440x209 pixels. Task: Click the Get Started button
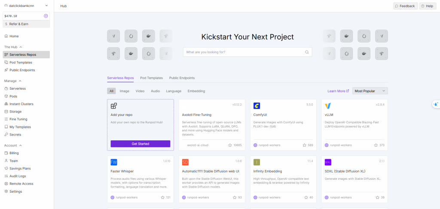[x=141, y=144]
